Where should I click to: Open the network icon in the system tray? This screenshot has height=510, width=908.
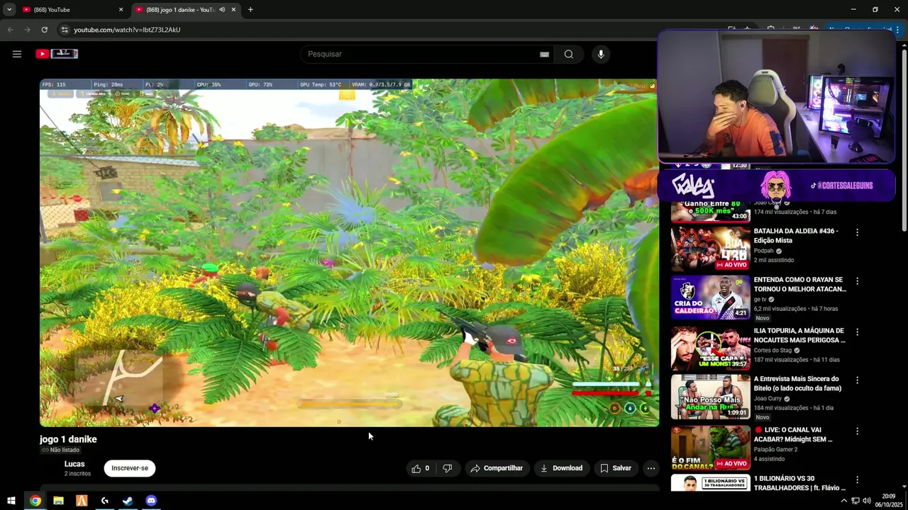point(856,501)
